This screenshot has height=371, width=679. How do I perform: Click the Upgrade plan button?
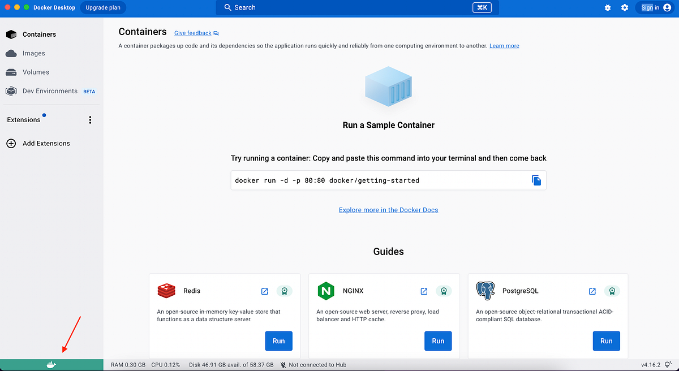pyautogui.click(x=102, y=7)
